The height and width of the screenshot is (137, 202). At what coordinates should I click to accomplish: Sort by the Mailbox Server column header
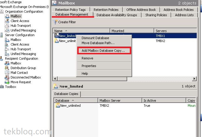[120, 101]
